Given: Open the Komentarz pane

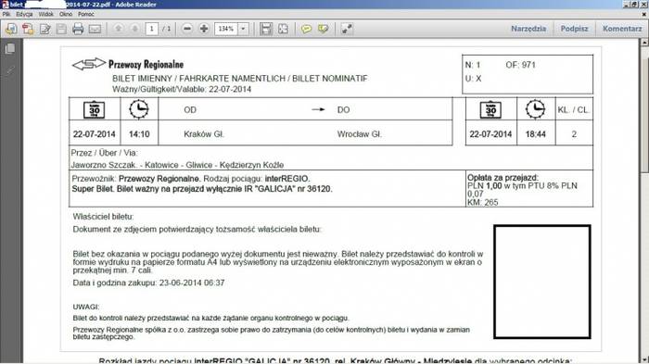Looking at the screenshot, I should [x=622, y=29].
